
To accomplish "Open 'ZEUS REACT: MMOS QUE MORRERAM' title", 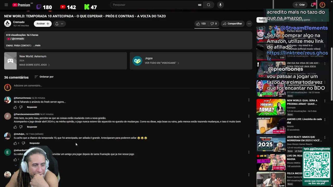I will tap(304, 139).
